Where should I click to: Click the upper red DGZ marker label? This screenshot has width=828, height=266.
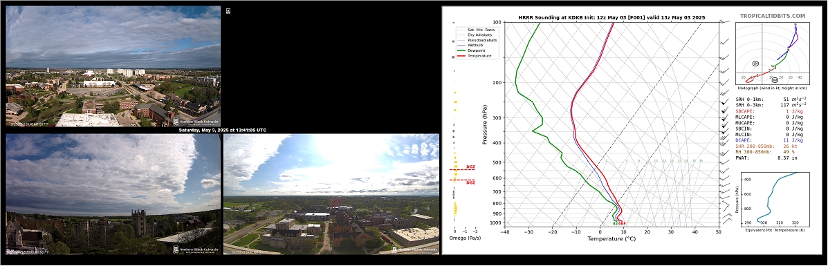[x=470, y=167]
